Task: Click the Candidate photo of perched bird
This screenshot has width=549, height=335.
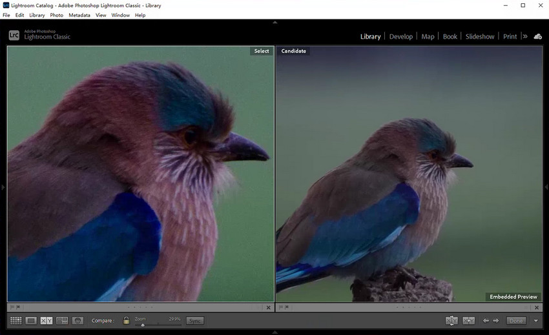Action: point(409,174)
